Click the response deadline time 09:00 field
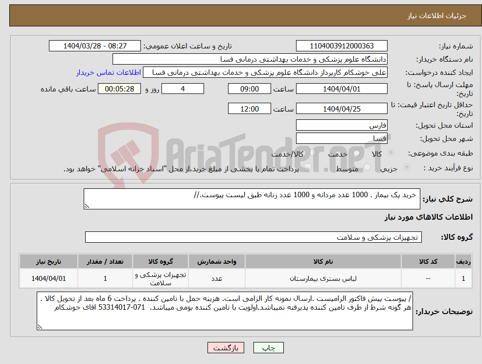 [249, 89]
